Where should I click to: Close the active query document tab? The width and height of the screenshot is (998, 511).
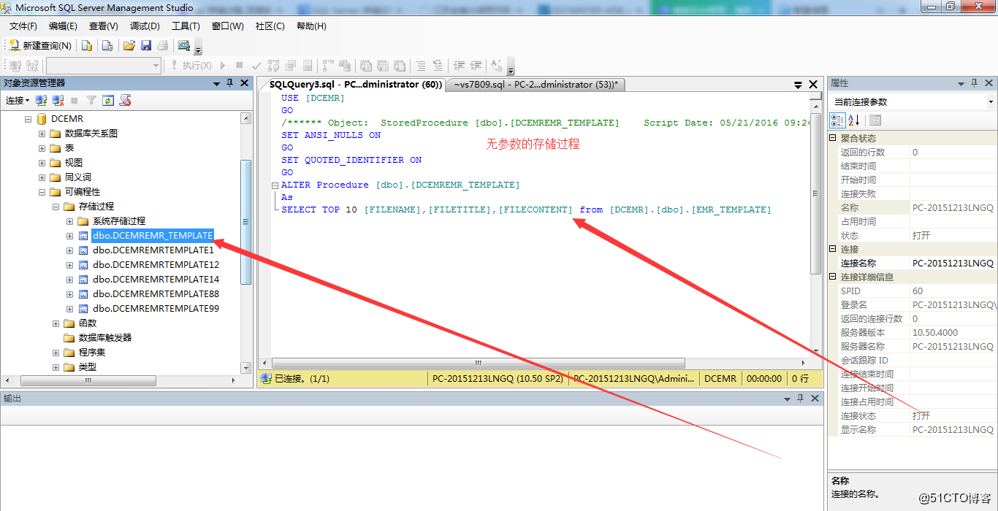815,85
